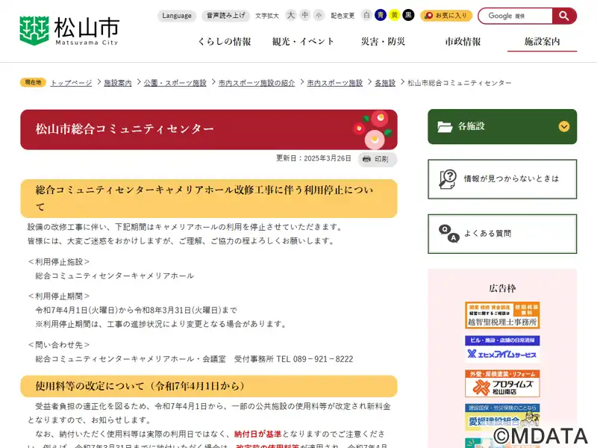Click the TEL 089-921-8222 text
Viewport: 597px width, 448px height.
315,359
